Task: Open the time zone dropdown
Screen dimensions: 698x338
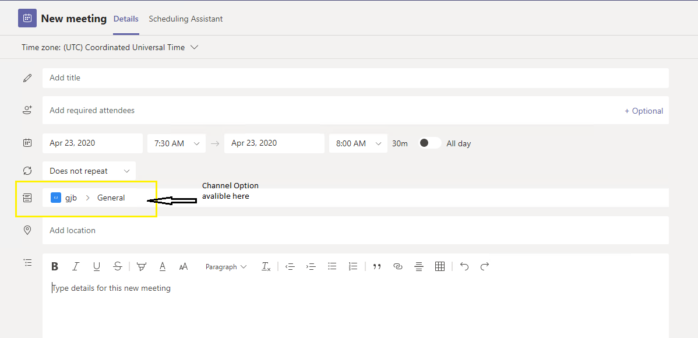Action: (x=110, y=47)
